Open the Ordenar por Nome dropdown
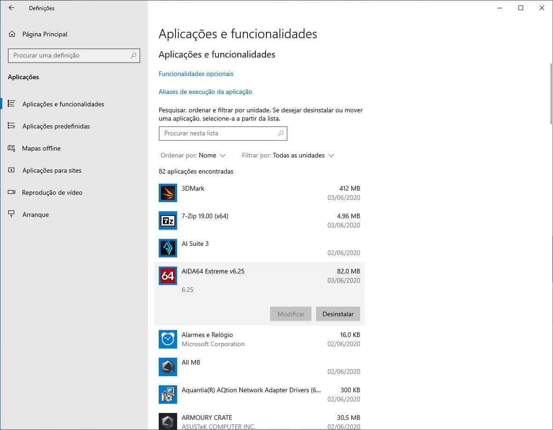The image size is (553, 430). pyautogui.click(x=193, y=156)
